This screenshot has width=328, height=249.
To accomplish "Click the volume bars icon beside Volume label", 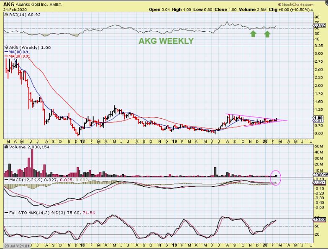I will coord(6,147).
